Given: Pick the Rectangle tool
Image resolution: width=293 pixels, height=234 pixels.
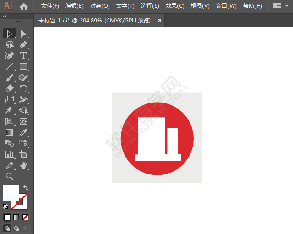Looking at the screenshot, I should click(x=23, y=66).
